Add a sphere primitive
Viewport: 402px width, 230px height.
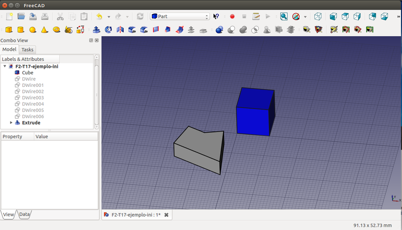point(33,30)
